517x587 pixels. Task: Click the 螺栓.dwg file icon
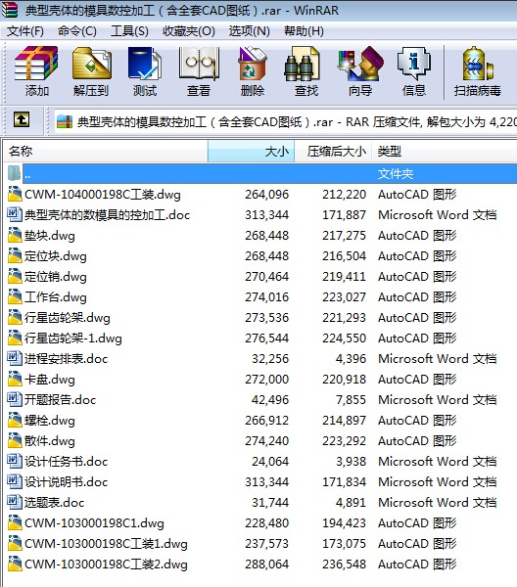[x=15, y=420]
